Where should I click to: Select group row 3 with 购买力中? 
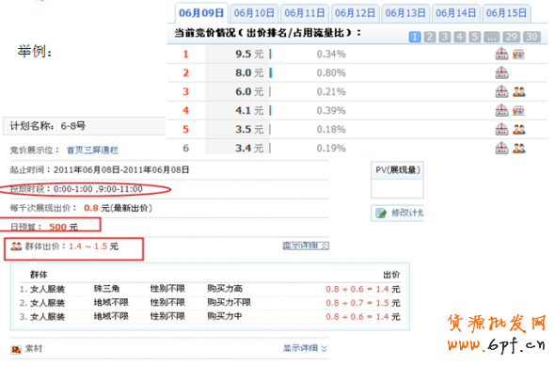[x=210, y=316]
